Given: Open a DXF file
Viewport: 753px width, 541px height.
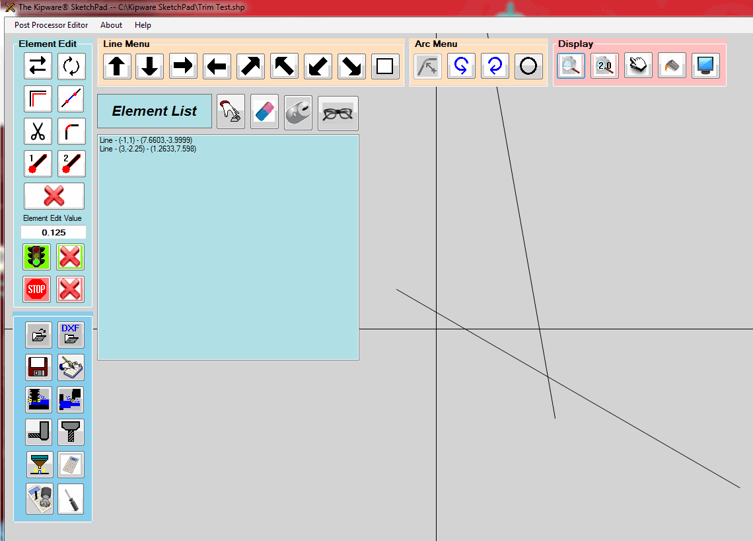Looking at the screenshot, I should pos(71,335).
